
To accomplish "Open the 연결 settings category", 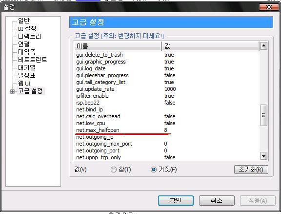I will (24, 44).
